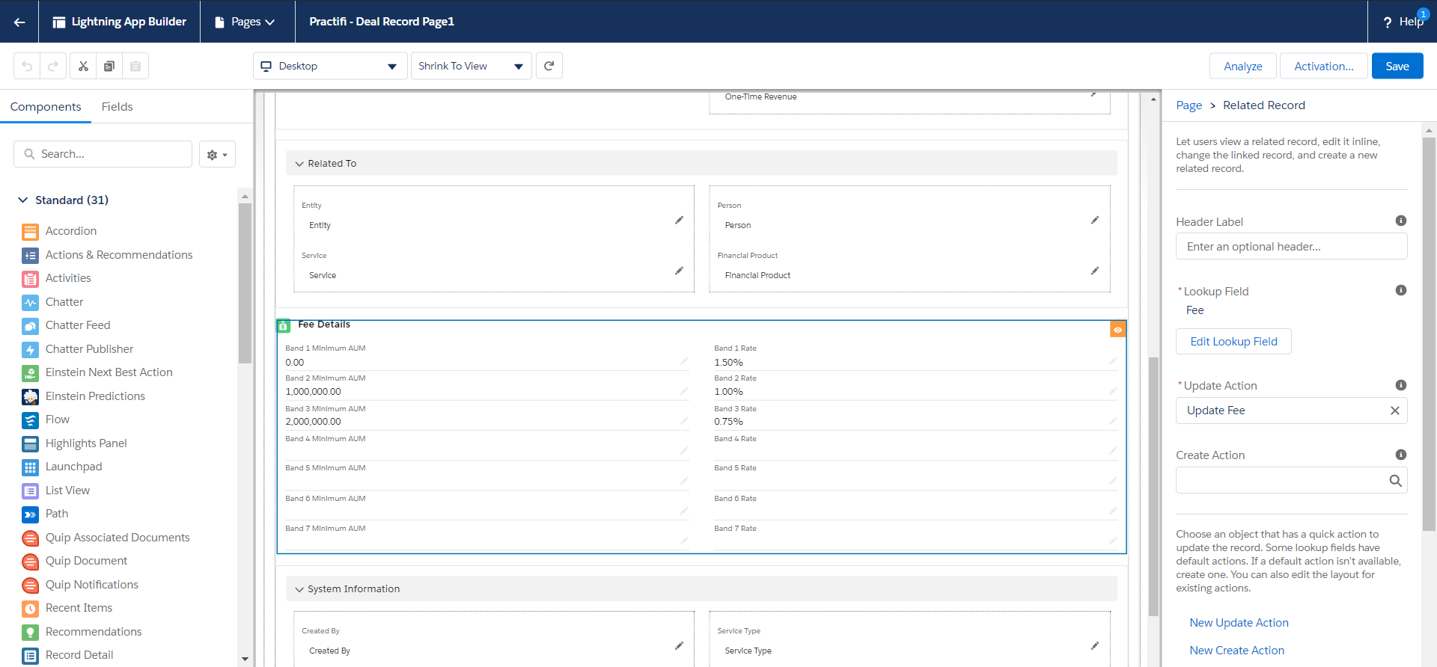Save the page
This screenshot has width=1437, height=667.
[x=1397, y=66]
